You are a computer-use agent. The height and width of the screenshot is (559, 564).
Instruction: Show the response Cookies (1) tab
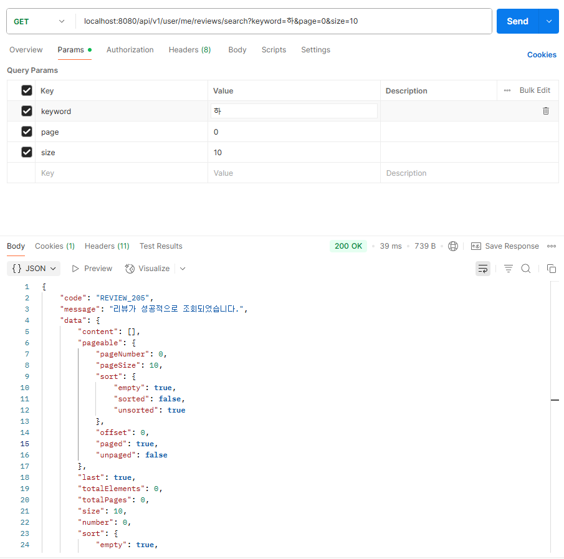(x=55, y=246)
